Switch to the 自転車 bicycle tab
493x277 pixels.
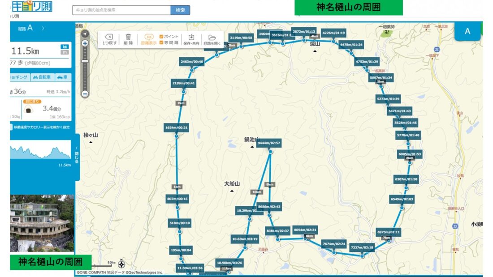click(x=43, y=77)
